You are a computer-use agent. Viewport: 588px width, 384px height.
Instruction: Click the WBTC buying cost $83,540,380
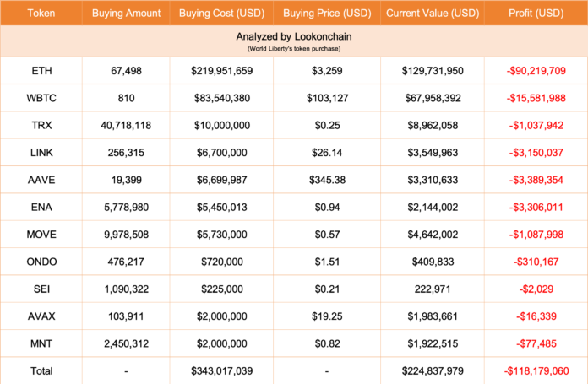point(221,98)
